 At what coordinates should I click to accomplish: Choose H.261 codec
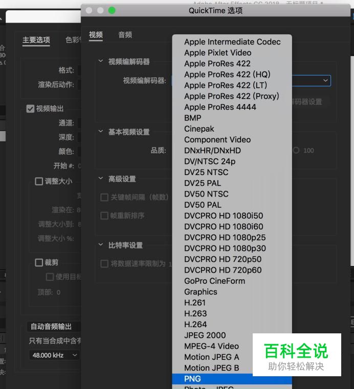pos(232,303)
